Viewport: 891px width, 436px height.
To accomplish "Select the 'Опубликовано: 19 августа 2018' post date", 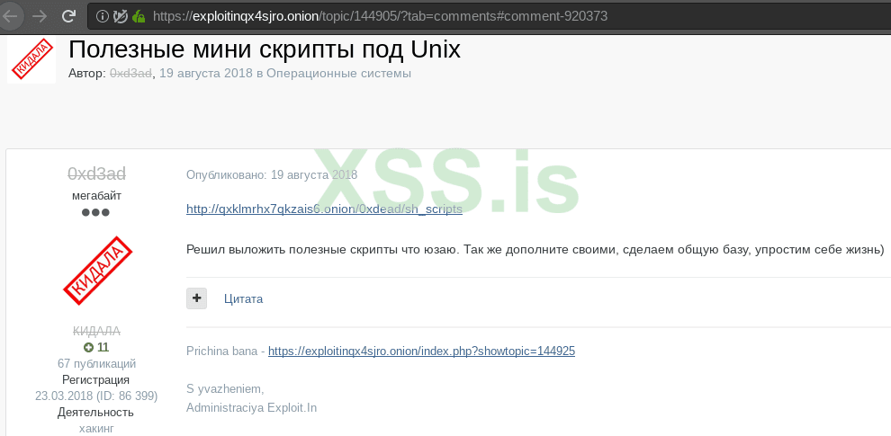I will (272, 175).
